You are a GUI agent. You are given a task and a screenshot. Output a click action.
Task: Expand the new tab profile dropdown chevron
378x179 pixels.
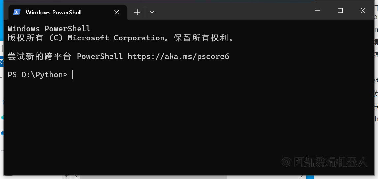152,12
